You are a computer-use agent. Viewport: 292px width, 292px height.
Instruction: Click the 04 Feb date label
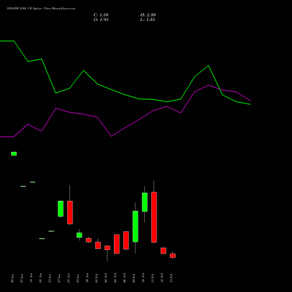[115, 278]
